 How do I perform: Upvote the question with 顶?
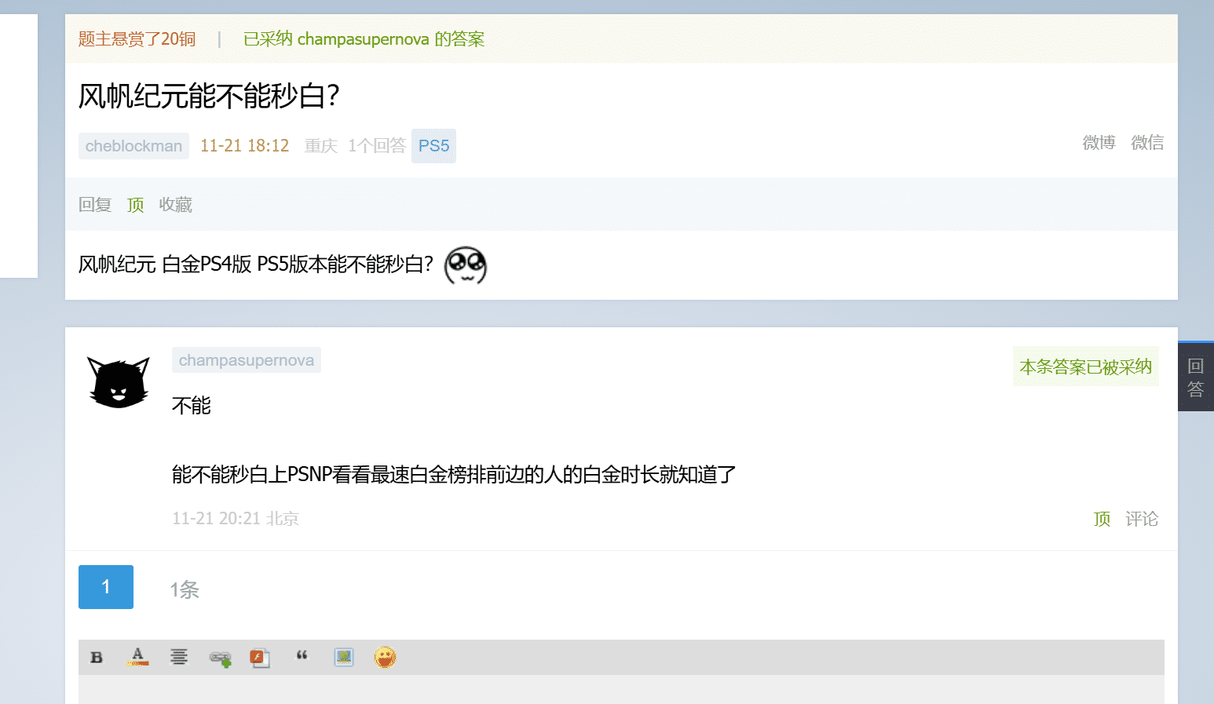[136, 205]
